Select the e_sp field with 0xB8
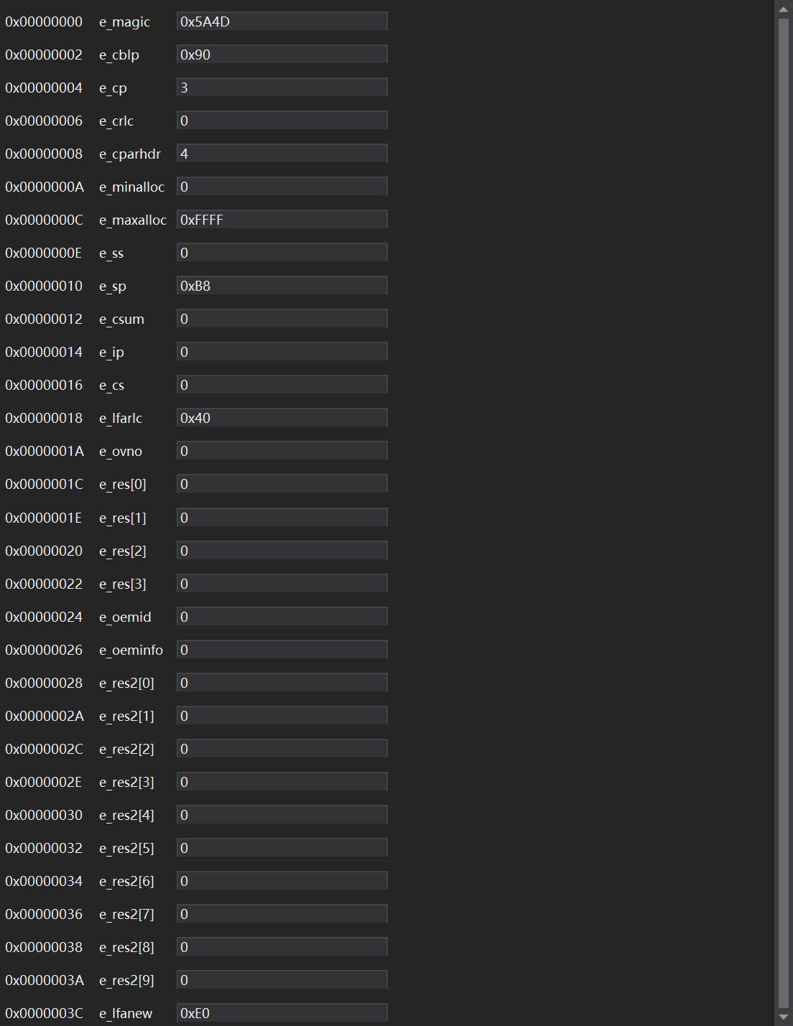The height and width of the screenshot is (1026, 793). coord(282,286)
